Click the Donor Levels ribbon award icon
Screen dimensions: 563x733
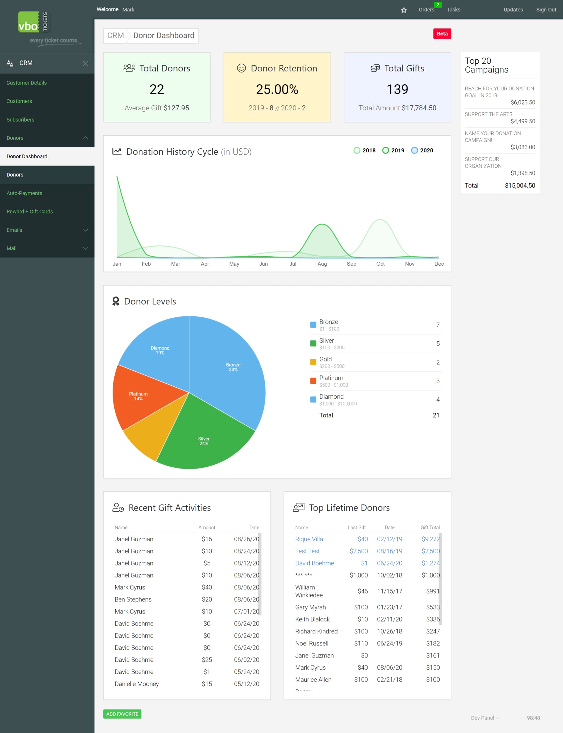tap(116, 301)
